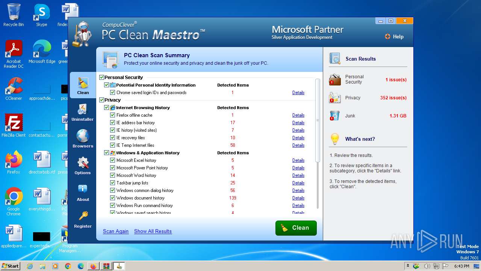Screen dimensions: 481x271
Task: Open Google Chrome desktop shortcut
Action: (x=14, y=202)
